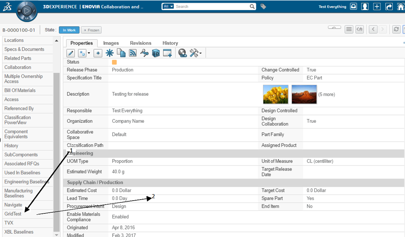Click the orange Status color square
This screenshot has width=405, height=237.
click(x=114, y=62)
